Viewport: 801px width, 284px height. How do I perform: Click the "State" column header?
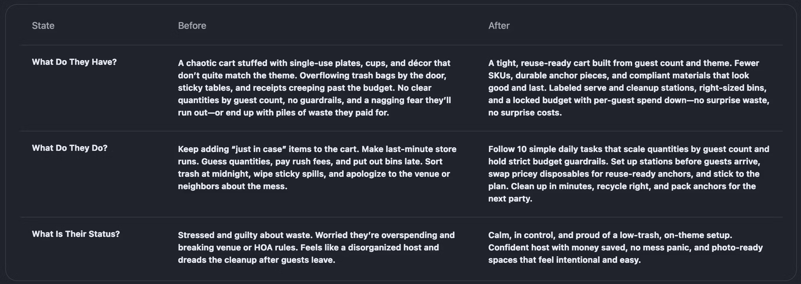[x=43, y=25]
